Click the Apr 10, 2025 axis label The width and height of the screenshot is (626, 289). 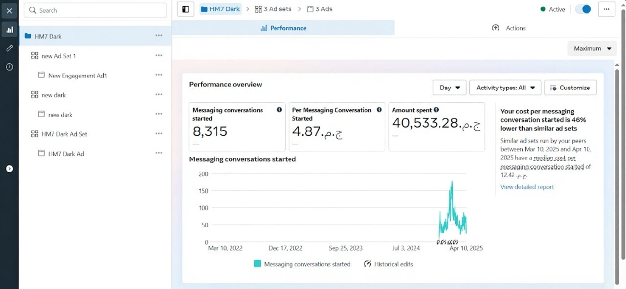466,248
